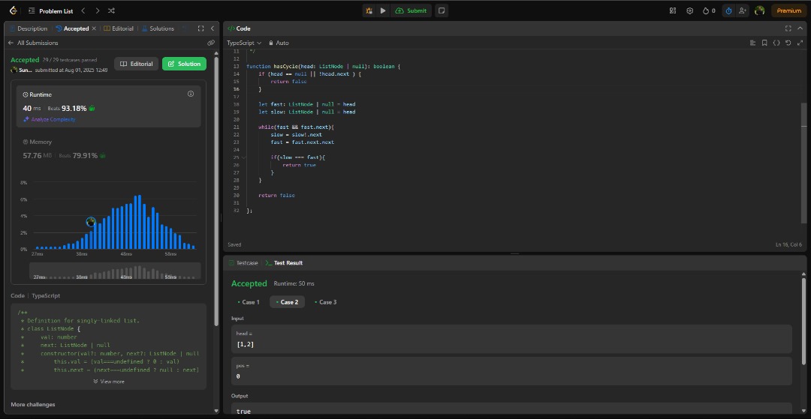Select the 93.18% Beats value
The image size is (811, 419).
click(x=74, y=109)
